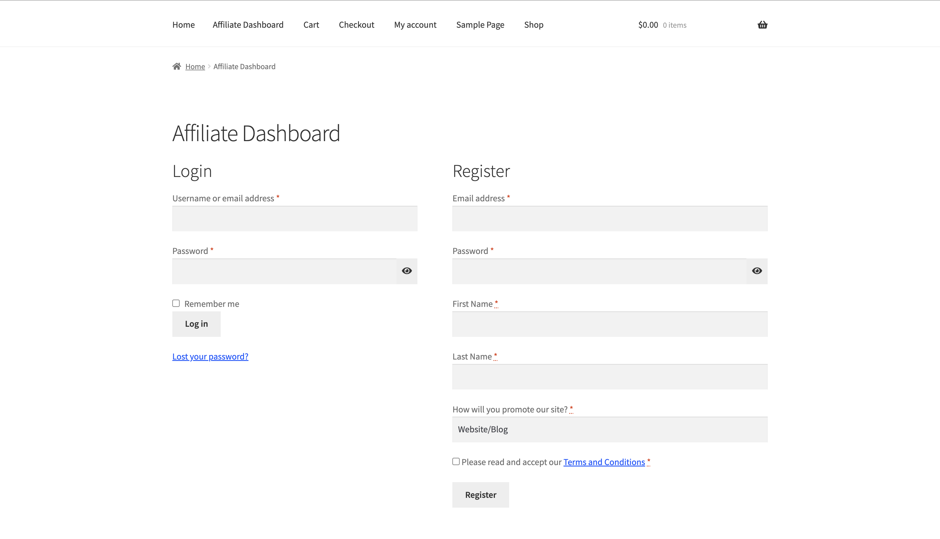940x539 pixels.
Task: Click the $0.00 cart total link
Action: [x=648, y=25]
